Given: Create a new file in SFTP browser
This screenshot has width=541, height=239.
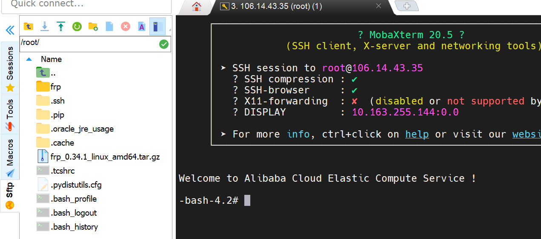Looking at the screenshot, I should tap(109, 26).
